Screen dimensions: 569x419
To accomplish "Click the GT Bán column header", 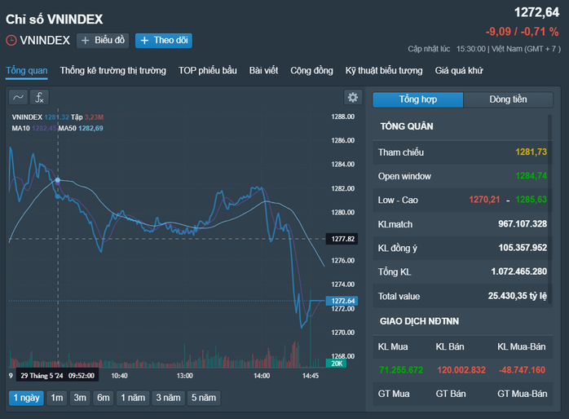I will (451, 394).
